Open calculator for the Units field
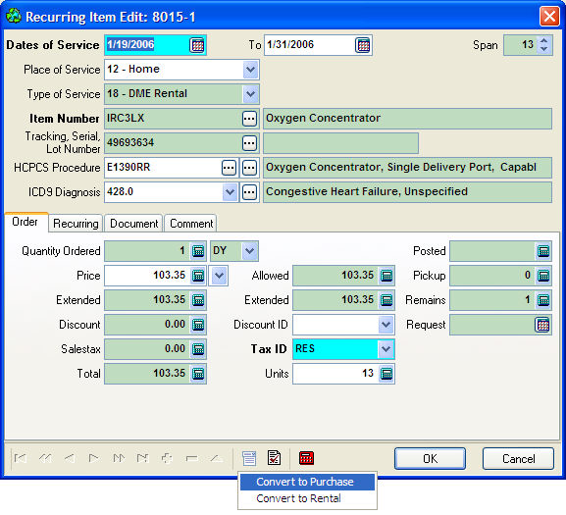This screenshot has width=566, height=515. 386,374
